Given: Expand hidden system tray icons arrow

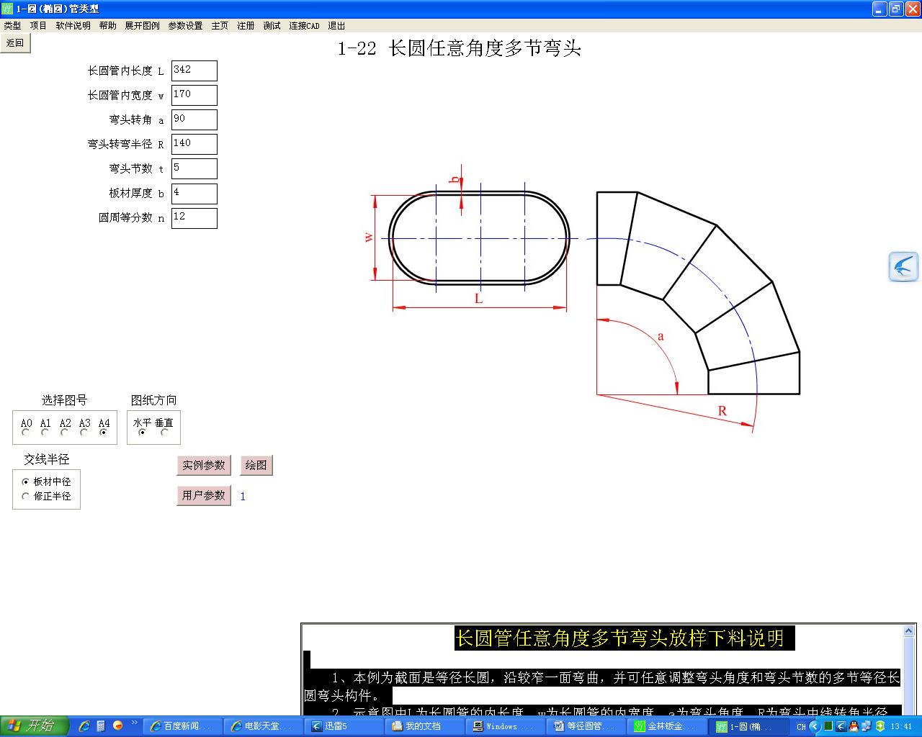Looking at the screenshot, I should pyautogui.click(x=815, y=726).
